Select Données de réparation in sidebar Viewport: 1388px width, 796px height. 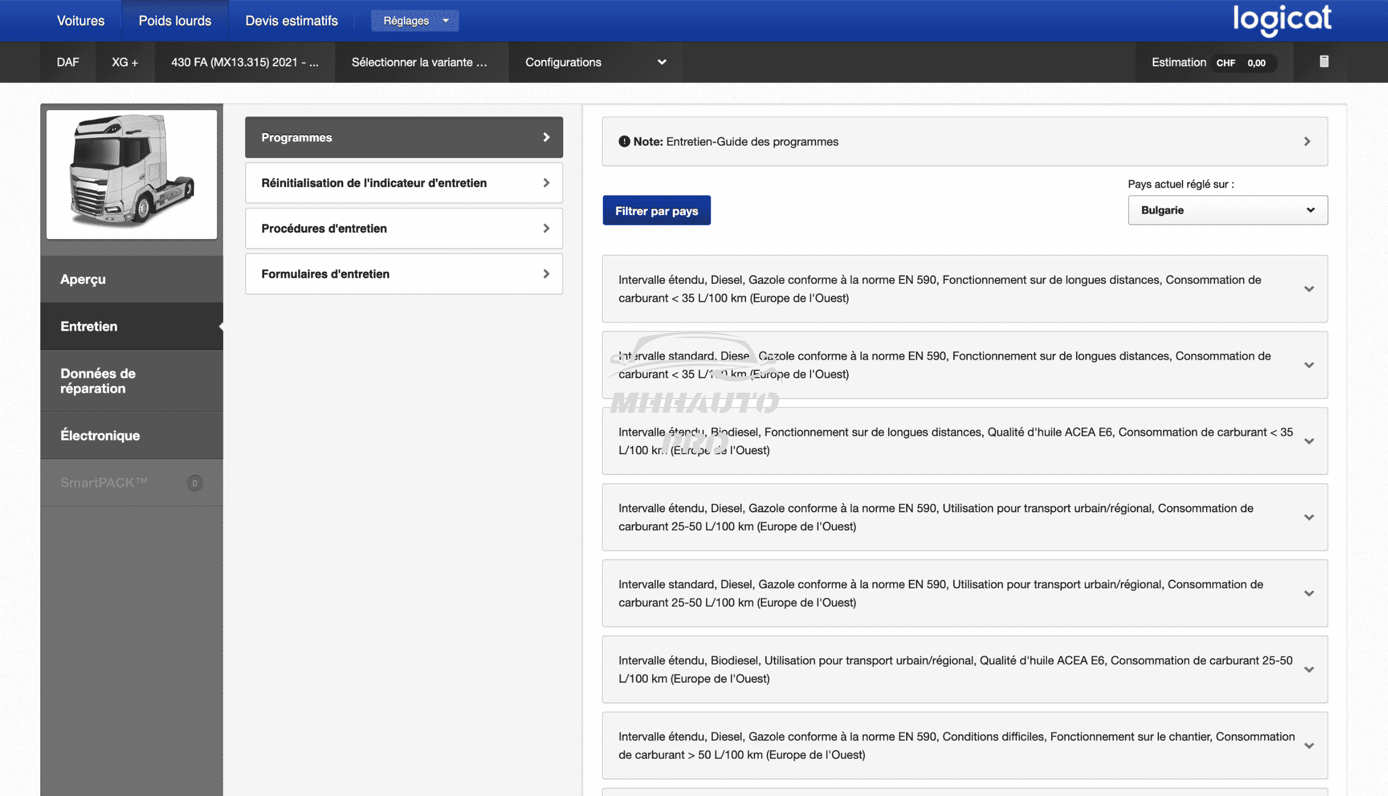point(131,381)
